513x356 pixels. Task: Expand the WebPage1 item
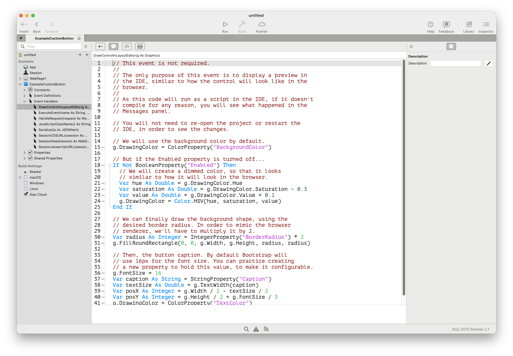click(20, 79)
